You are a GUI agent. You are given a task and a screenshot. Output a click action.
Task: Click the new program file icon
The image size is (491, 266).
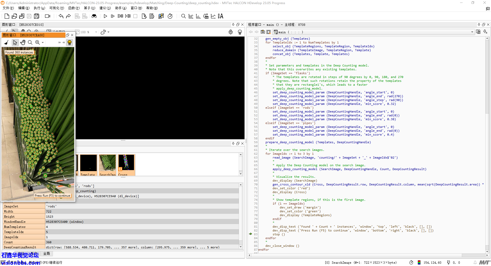pyautogui.click(x=7, y=16)
